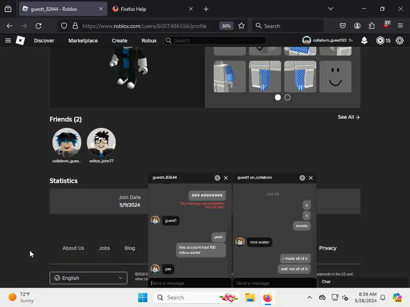Reload the Roblox profile page

pos(38,26)
